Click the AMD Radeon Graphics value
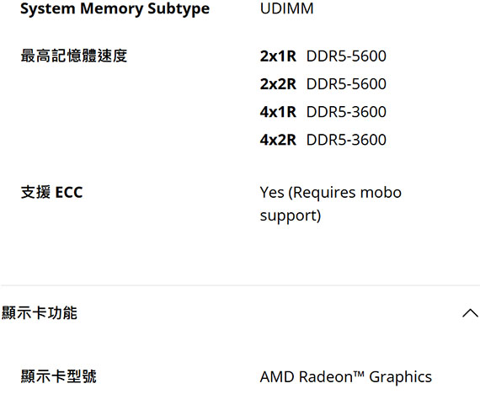This screenshot has height=410, width=480. pyautogui.click(x=346, y=376)
